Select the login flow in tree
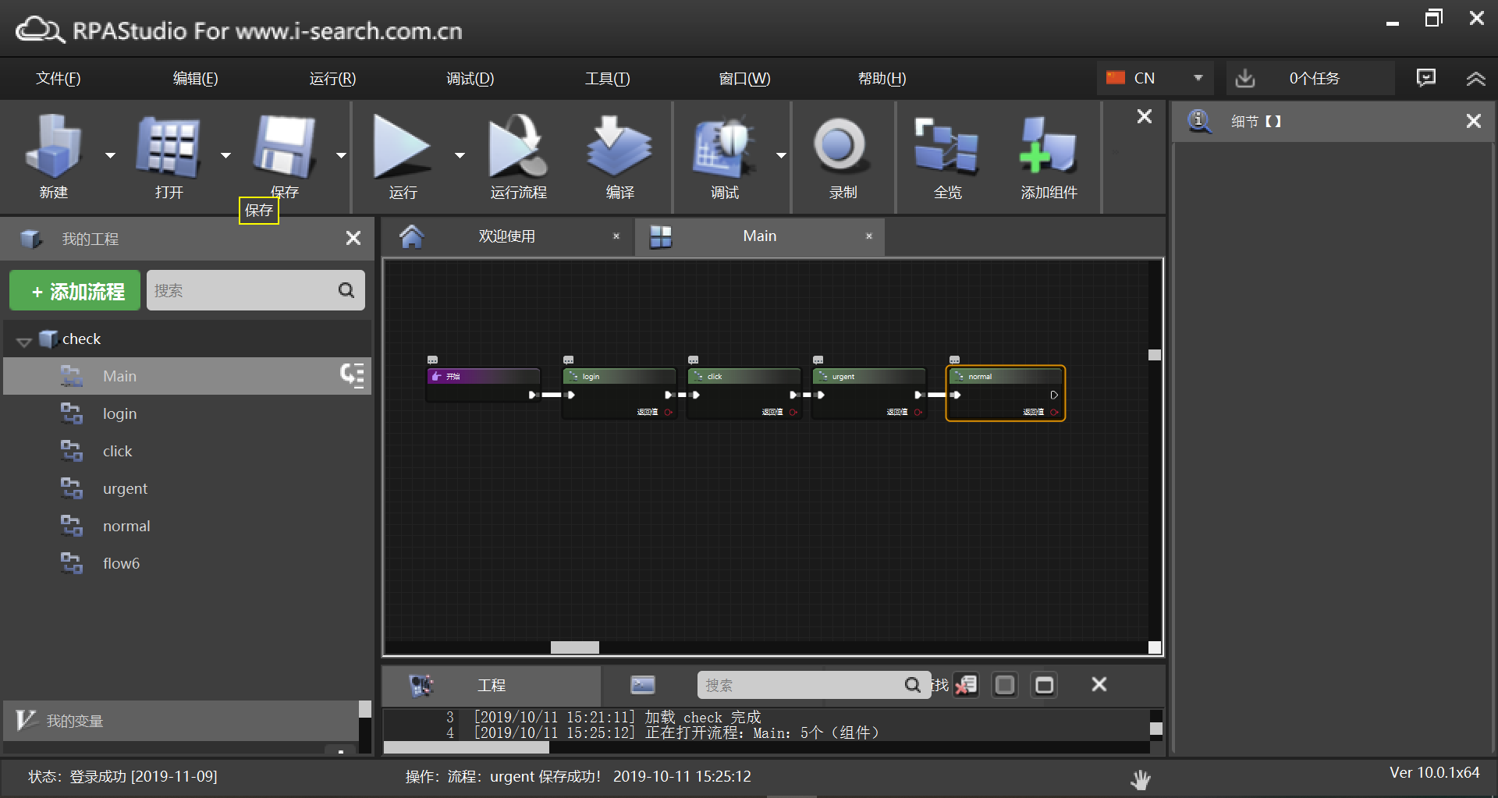 [x=187, y=413]
